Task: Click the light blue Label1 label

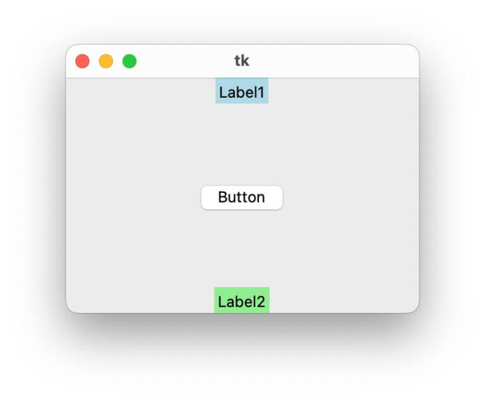Action: (x=242, y=91)
